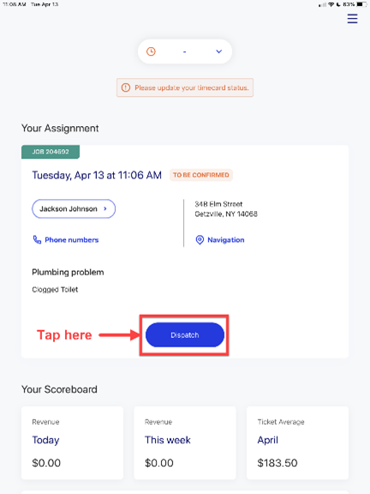Select the 'Please update your timecard status' banner
This screenshot has width=370, height=494.
click(x=185, y=87)
